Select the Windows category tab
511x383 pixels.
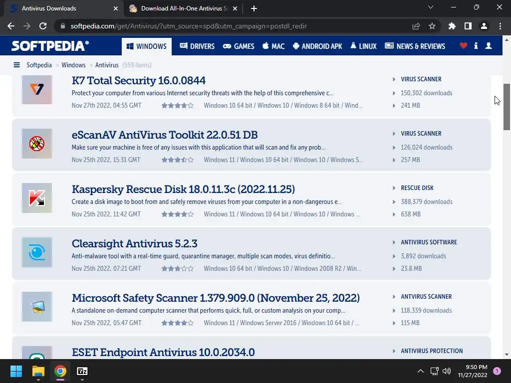point(147,46)
